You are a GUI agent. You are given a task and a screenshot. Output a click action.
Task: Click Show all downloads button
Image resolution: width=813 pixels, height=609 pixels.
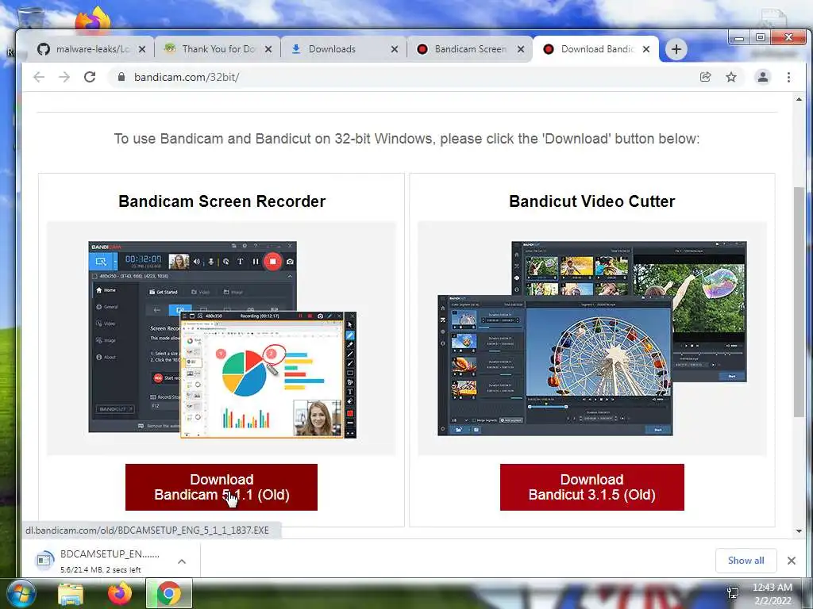(746, 561)
